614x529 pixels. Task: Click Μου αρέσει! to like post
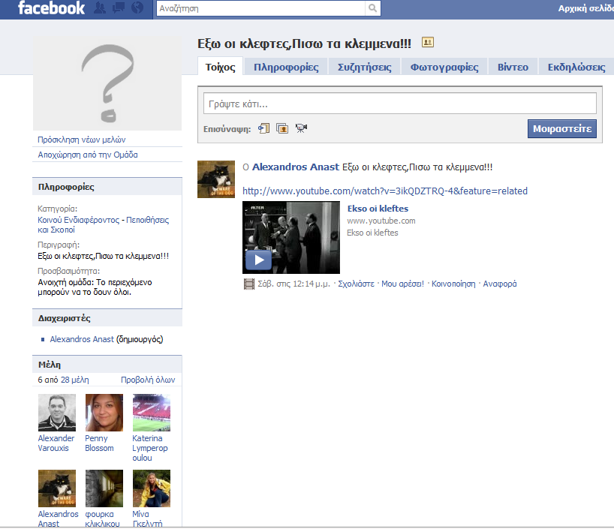[402, 284]
